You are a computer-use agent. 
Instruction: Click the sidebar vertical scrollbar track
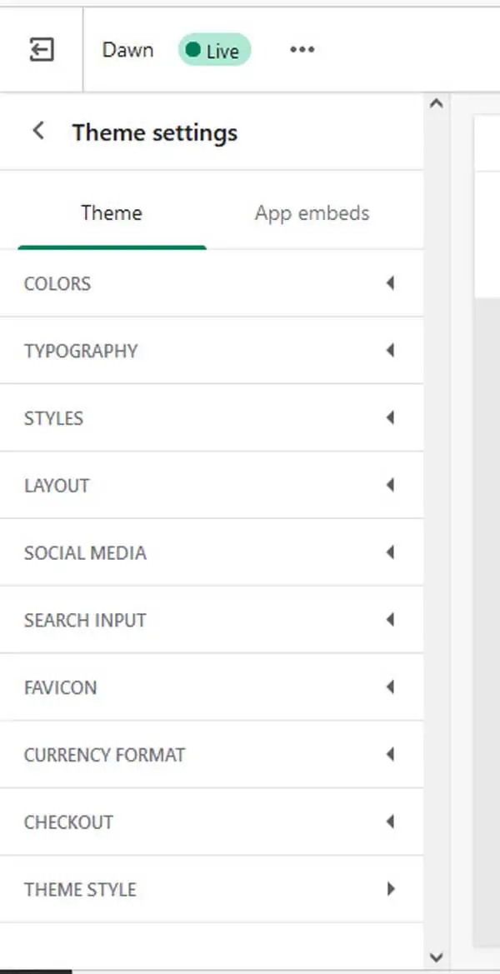pos(435,533)
